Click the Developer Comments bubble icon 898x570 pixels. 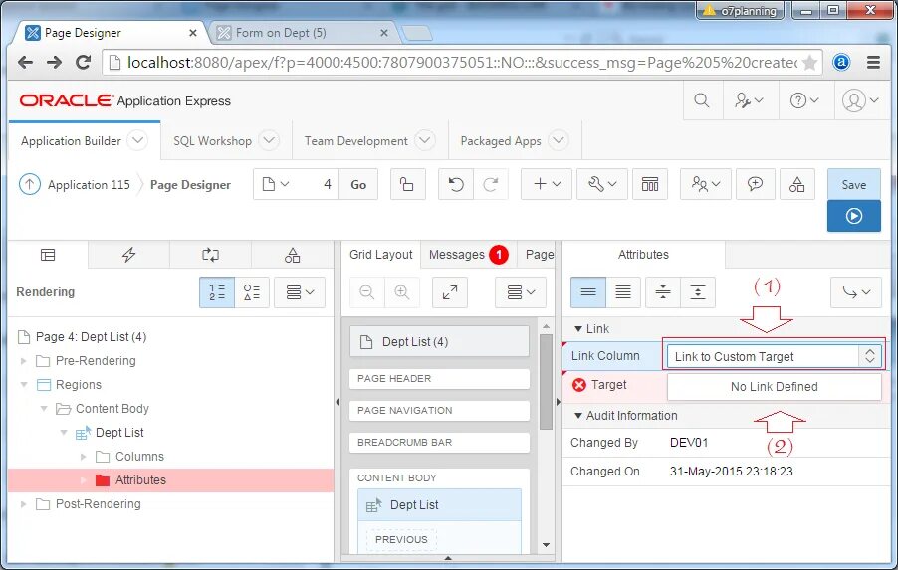755,184
